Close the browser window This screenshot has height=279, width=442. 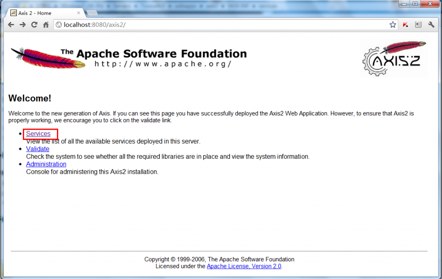point(430,3)
